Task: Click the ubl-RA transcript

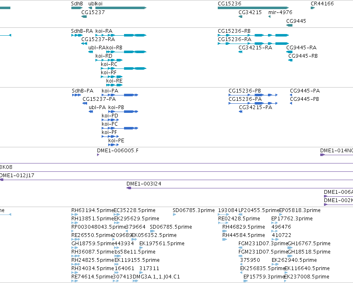Action: tap(90, 52)
